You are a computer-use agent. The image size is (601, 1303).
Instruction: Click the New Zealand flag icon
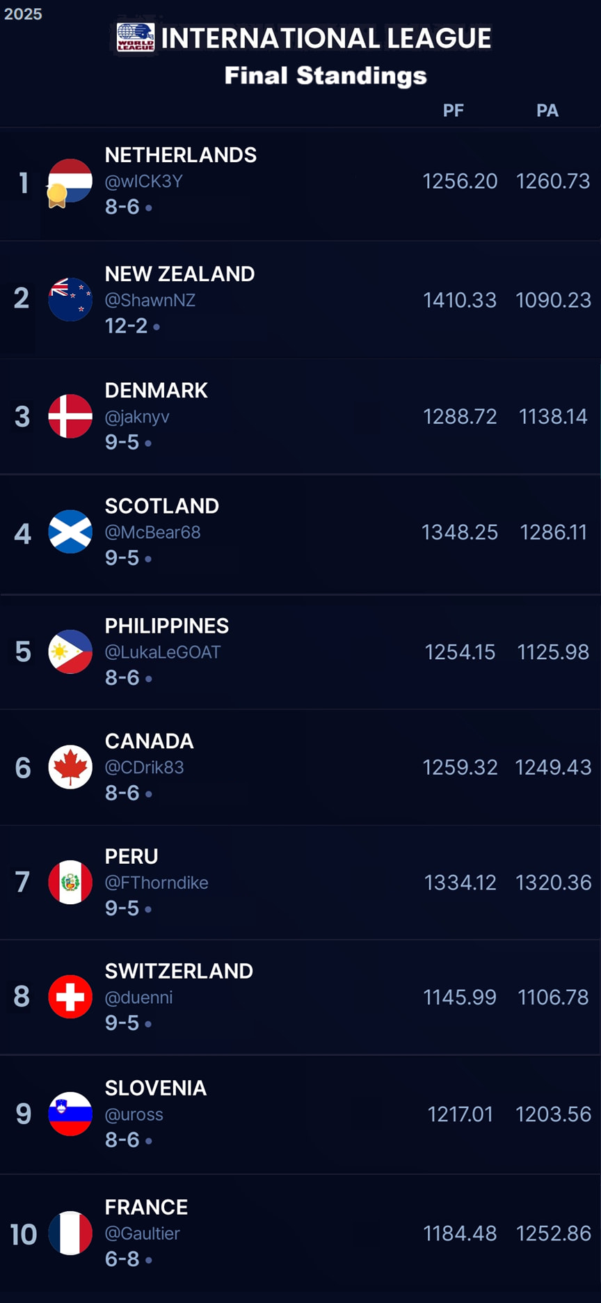point(70,299)
